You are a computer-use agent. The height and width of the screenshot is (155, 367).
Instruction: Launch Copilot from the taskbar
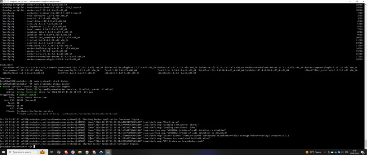click(59, 152)
